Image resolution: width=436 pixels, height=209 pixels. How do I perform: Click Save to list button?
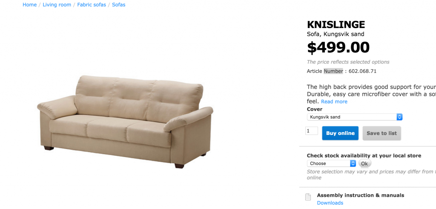tap(381, 133)
